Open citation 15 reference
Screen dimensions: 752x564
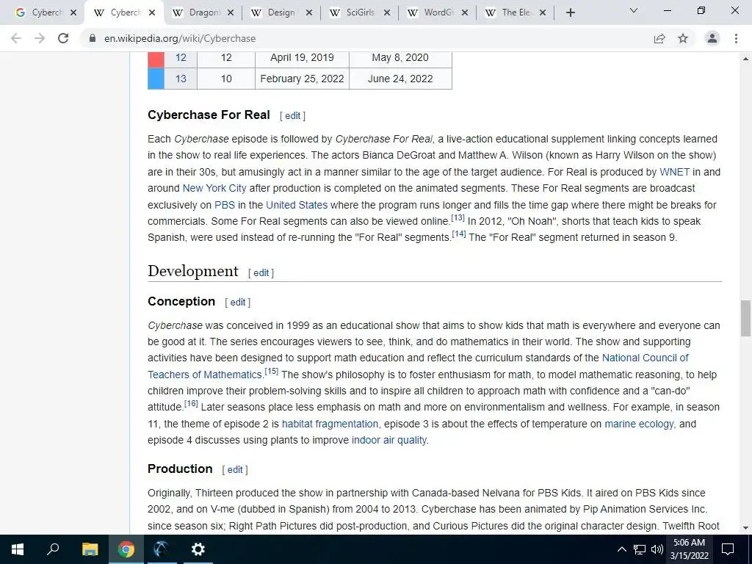[272, 371]
